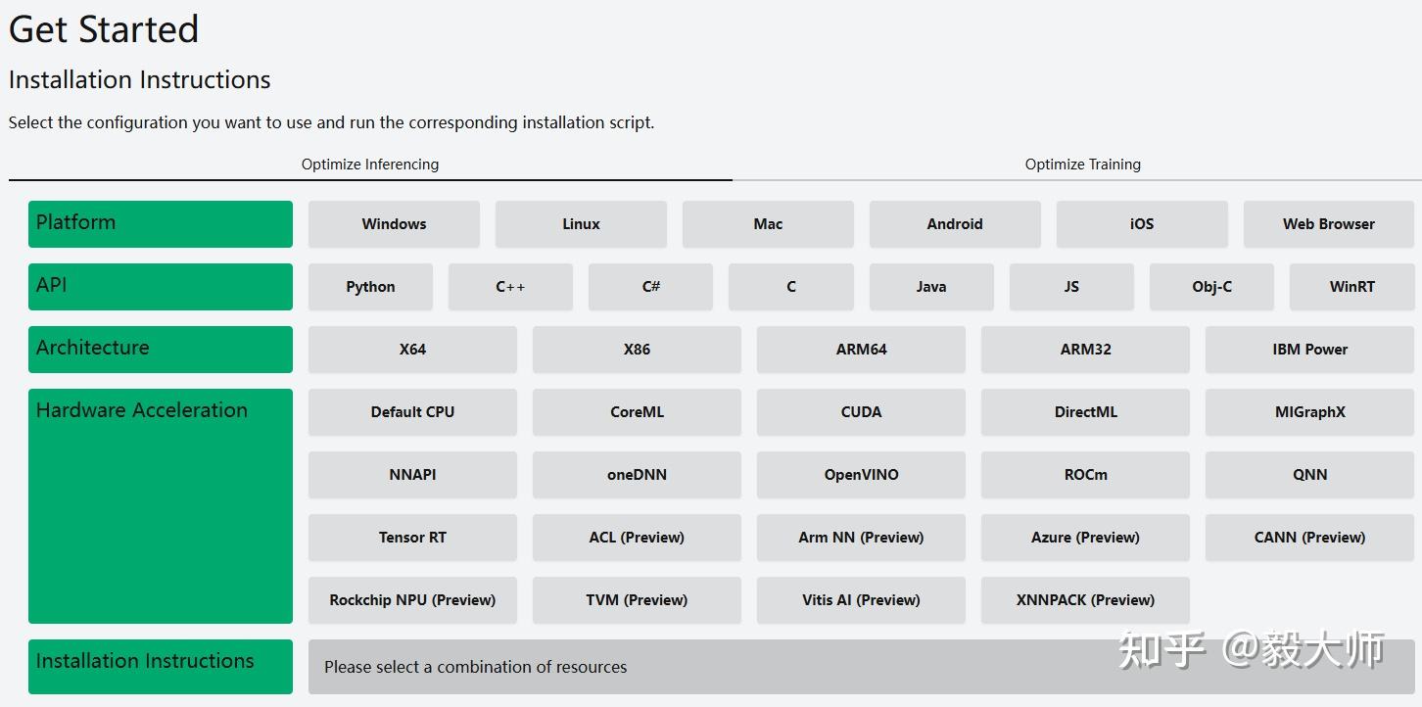Choose XNNPACK (Preview) acceleration
1422x707 pixels.
(x=1085, y=600)
